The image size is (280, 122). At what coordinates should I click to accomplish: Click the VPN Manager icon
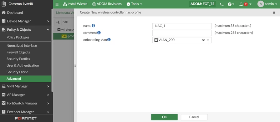click(3, 86)
